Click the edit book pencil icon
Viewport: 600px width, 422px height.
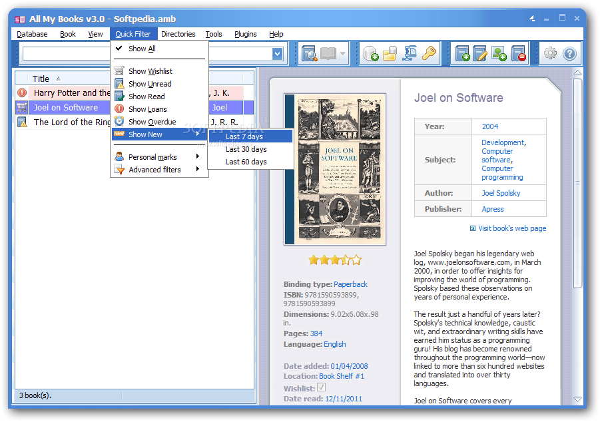[x=480, y=53]
